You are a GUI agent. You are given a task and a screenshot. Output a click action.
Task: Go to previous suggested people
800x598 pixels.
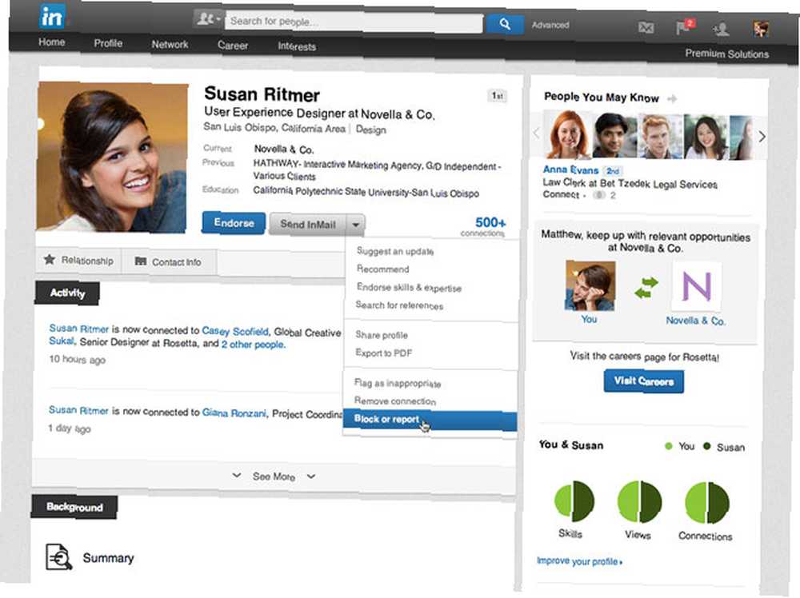click(x=536, y=134)
